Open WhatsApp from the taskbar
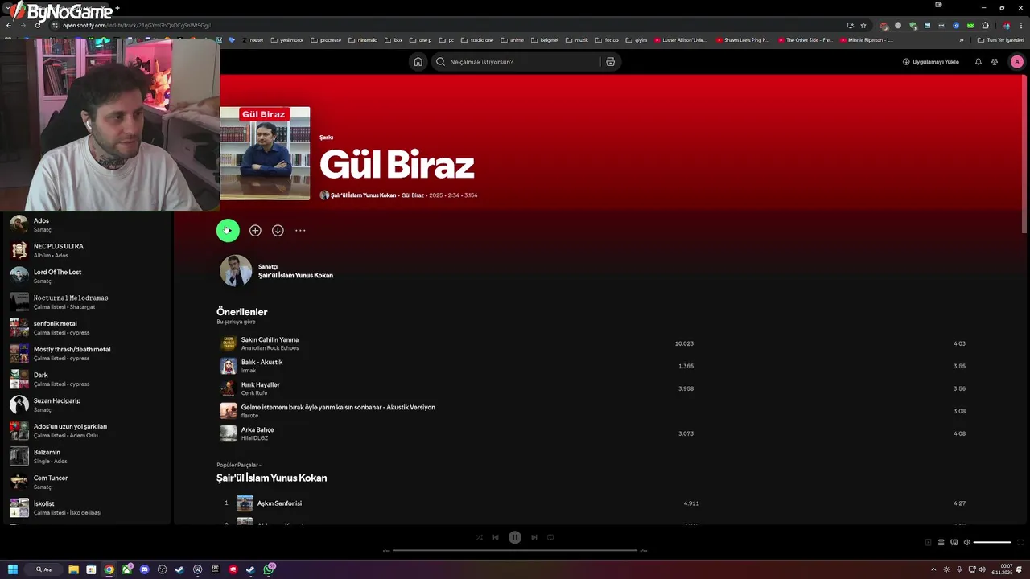Viewport: 1030px width, 579px height. coord(269,569)
